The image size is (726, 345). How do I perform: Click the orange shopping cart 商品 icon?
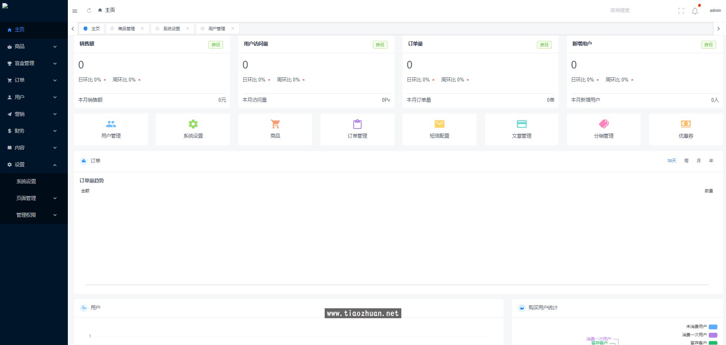click(275, 124)
